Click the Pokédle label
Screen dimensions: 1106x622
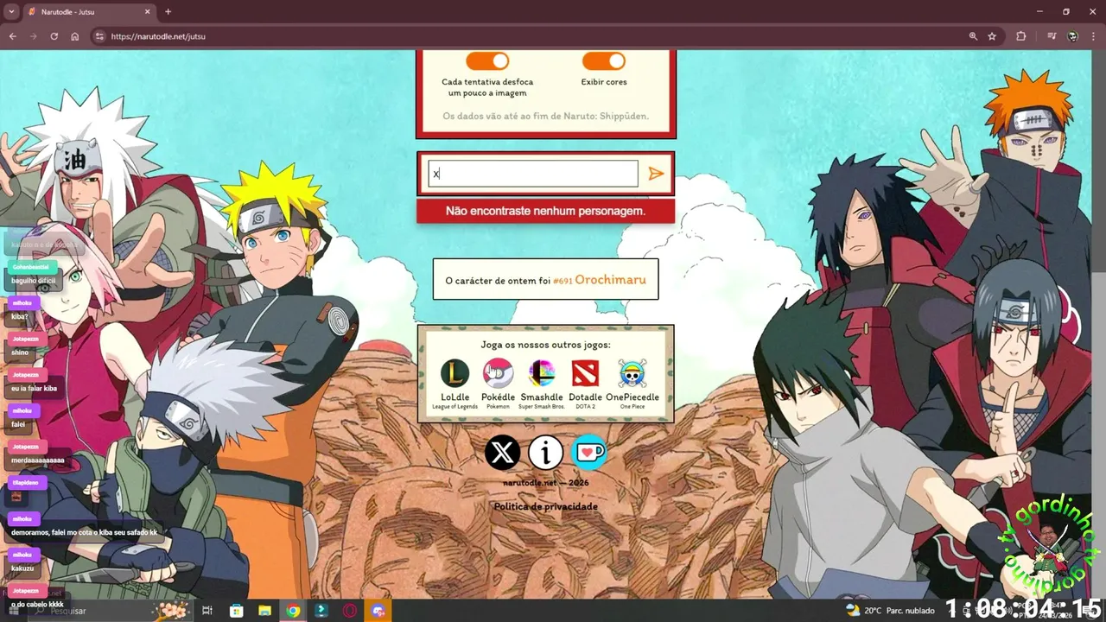click(x=498, y=397)
